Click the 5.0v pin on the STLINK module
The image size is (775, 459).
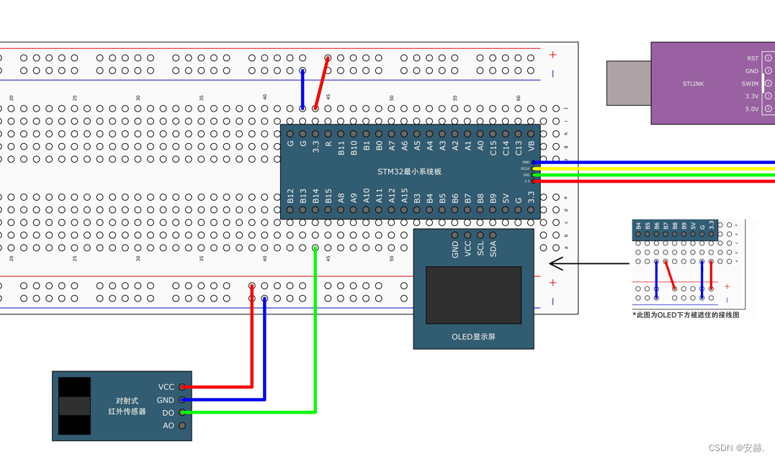768,109
